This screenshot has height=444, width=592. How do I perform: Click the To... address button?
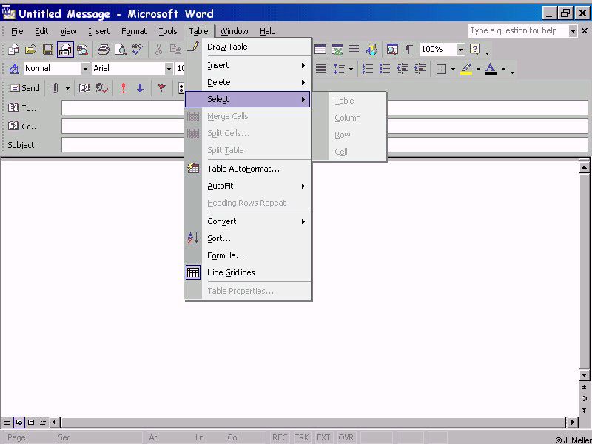[24, 108]
